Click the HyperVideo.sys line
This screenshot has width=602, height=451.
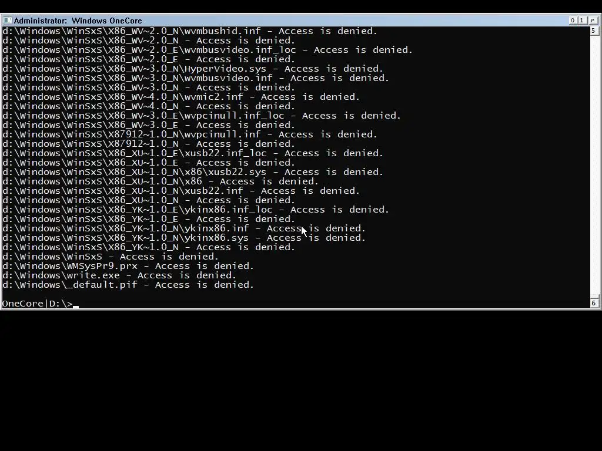pos(193,69)
